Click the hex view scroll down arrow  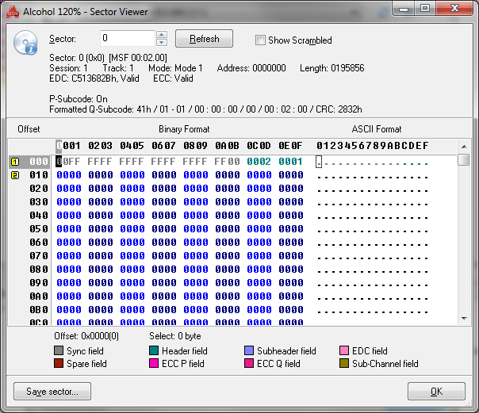click(464, 319)
